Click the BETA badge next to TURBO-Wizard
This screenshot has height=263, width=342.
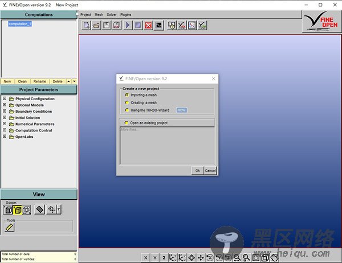(181, 110)
